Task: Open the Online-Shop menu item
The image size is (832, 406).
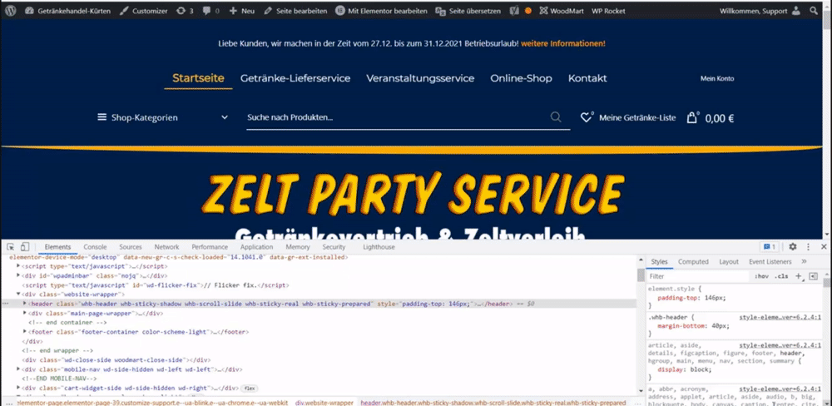Action: click(x=521, y=78)
